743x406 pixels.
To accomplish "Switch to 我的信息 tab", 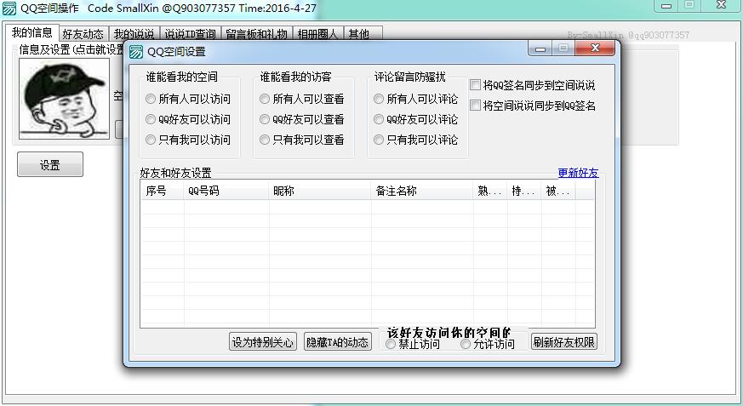I will (31, 32).
